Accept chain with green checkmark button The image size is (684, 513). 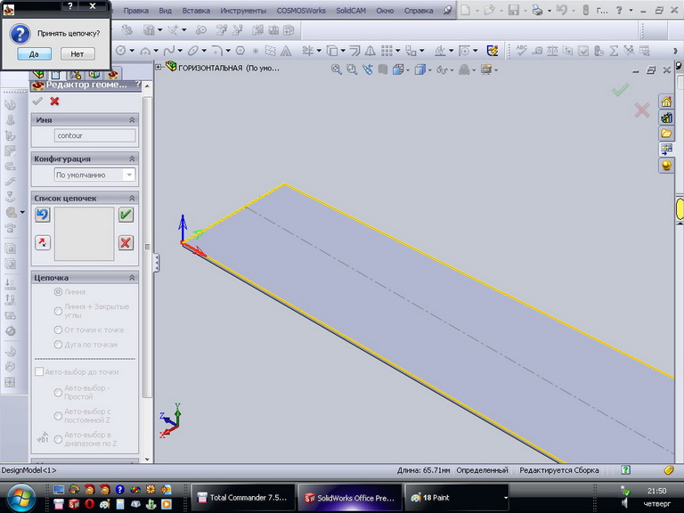[126, 215]
